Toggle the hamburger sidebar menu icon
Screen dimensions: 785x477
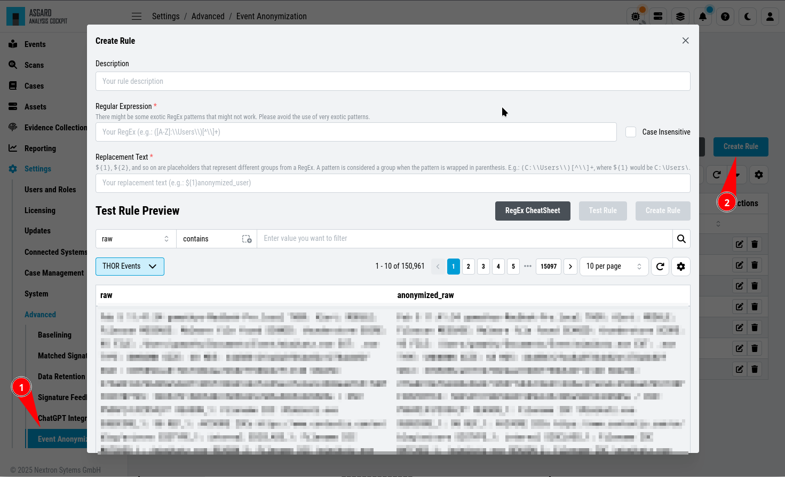(137, 17)
